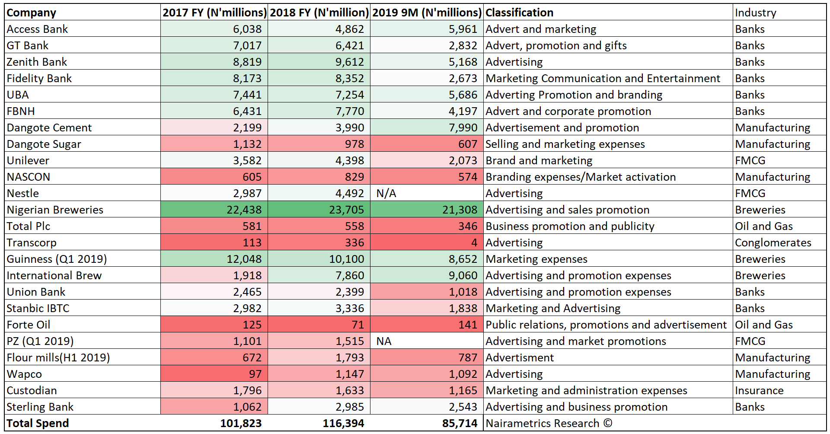Click Unilever's FMCG industry cell
The height and width of the screenshot is (434, 830).
(x=779, y=160)
